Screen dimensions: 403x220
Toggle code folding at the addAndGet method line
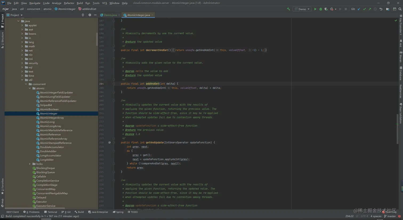(114, 84)
